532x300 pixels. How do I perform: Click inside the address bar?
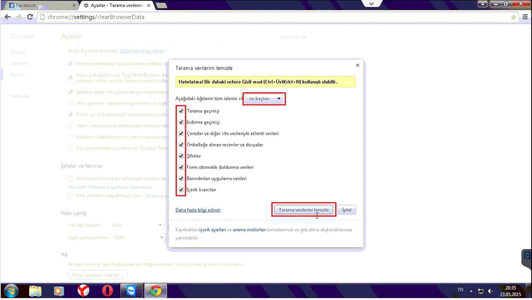click(177, 16)
